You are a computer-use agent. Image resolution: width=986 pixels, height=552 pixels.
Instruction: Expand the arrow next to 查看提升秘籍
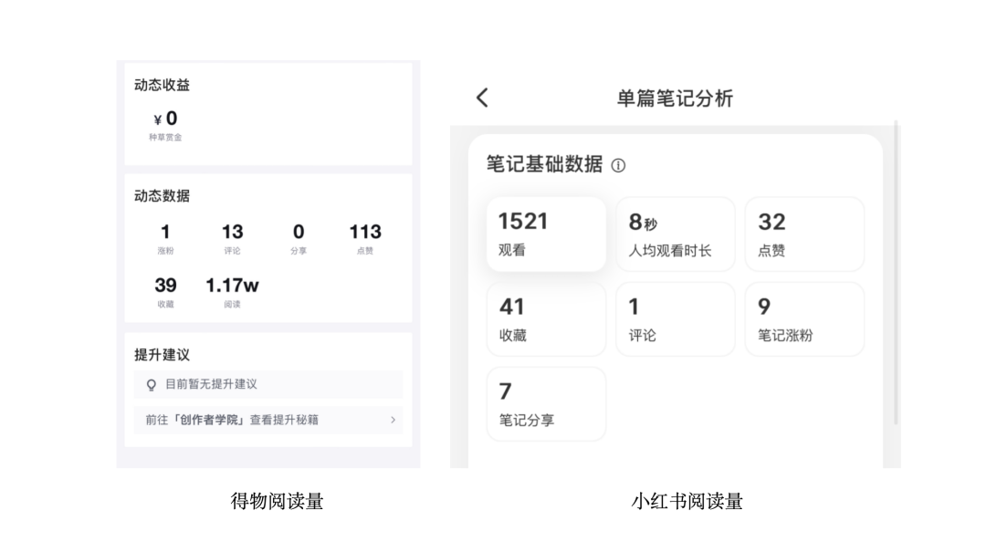pos(393,420)
